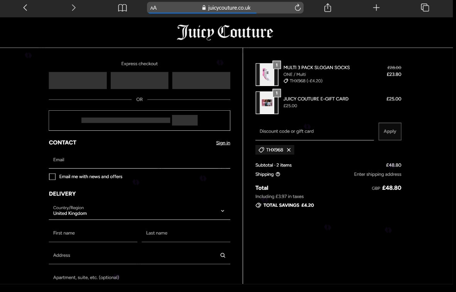This screenshot has height=292, width=456.
Task: Click the address search magnifier icon
Action: 223,255
